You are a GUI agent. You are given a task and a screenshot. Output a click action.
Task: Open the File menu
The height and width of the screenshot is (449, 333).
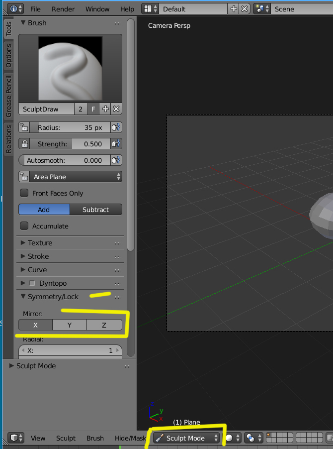point(35,9)
